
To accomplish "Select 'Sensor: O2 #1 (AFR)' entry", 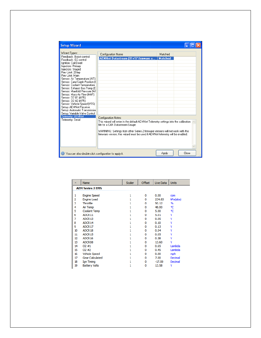I will click(73, 97).
